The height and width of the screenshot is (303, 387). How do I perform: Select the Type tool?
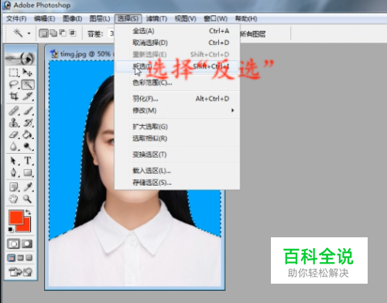28,161
